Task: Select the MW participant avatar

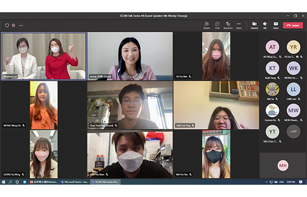Action: click(293, 110)
